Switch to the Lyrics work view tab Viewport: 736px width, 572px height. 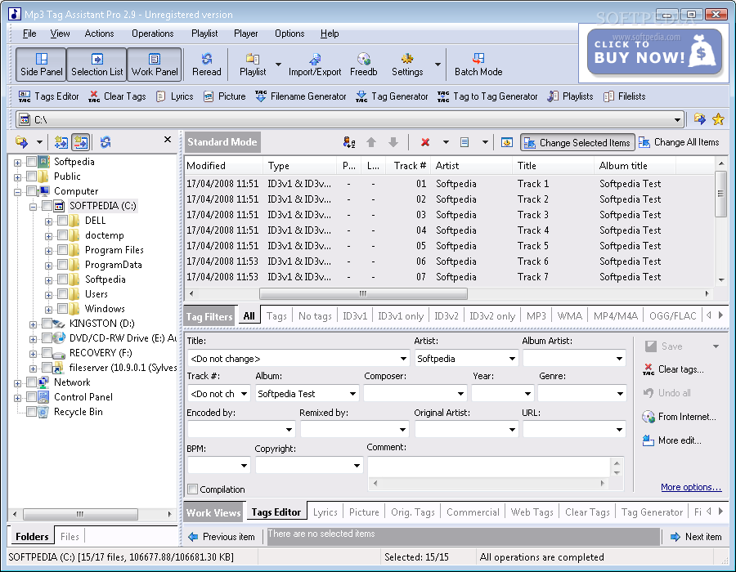click(325, 512)
